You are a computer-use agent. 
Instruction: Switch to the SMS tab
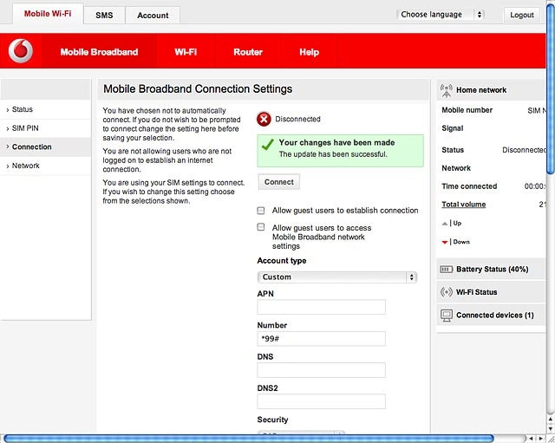click(104, 16)
